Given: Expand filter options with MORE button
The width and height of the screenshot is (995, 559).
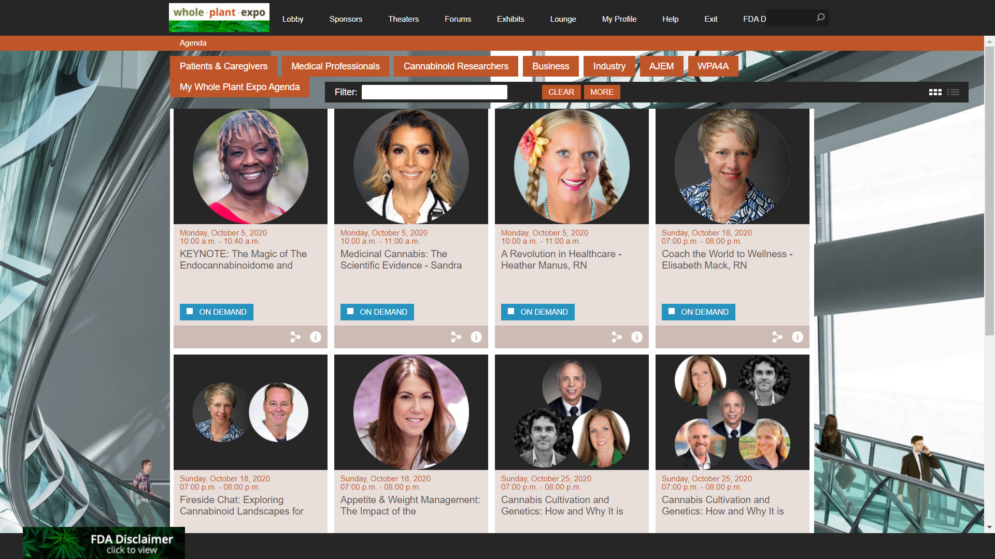Looking at the screenshot, I should tap(602, 92).
